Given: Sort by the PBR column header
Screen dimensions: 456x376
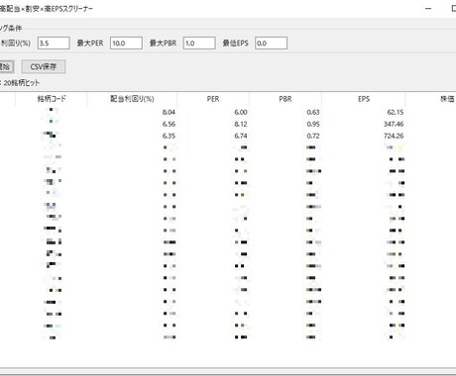Looking at the screenshot, I should (285, 99).
